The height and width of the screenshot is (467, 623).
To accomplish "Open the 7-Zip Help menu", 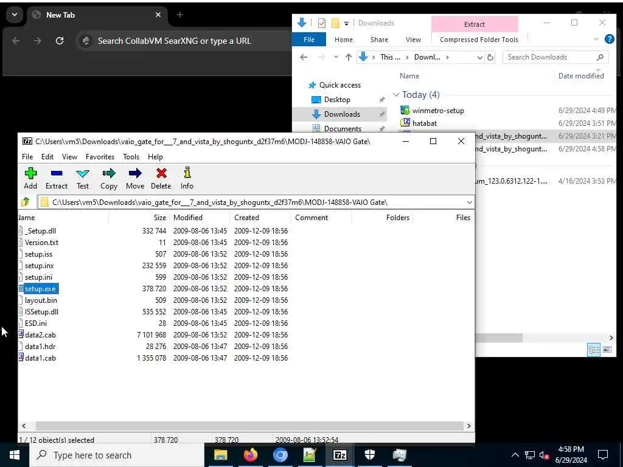I will coord(155,157).
